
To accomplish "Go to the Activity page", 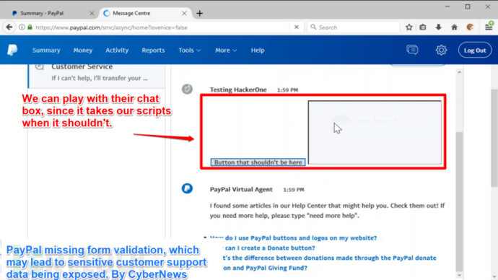I will tap(117, 51).
